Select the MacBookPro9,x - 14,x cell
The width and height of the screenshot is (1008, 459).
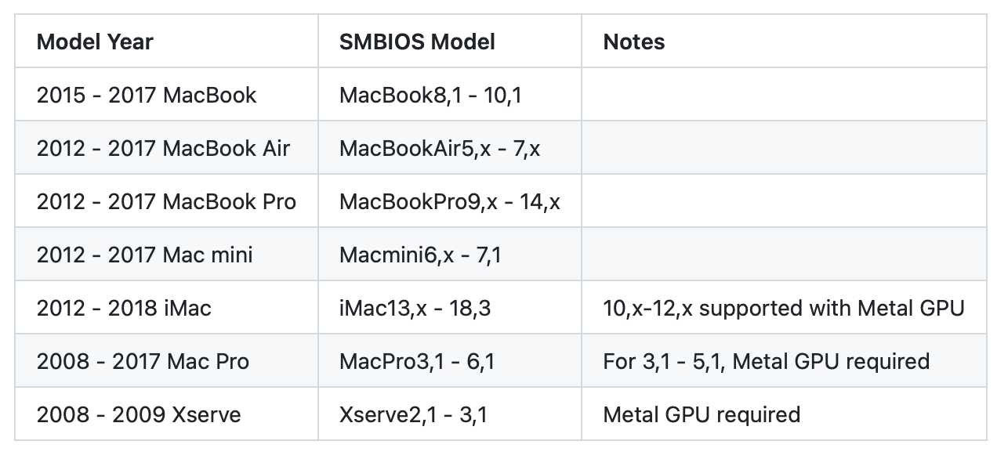click(x=450, y=201)
